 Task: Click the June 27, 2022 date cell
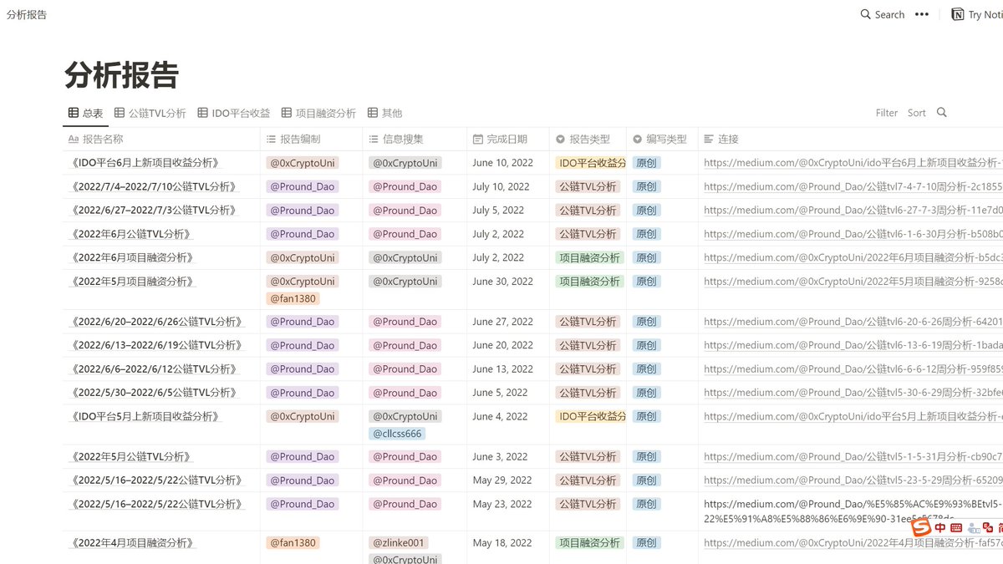(x=502, y=322)
